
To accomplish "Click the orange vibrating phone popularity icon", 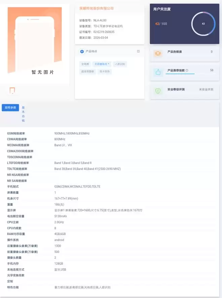I will coord(157,53).
